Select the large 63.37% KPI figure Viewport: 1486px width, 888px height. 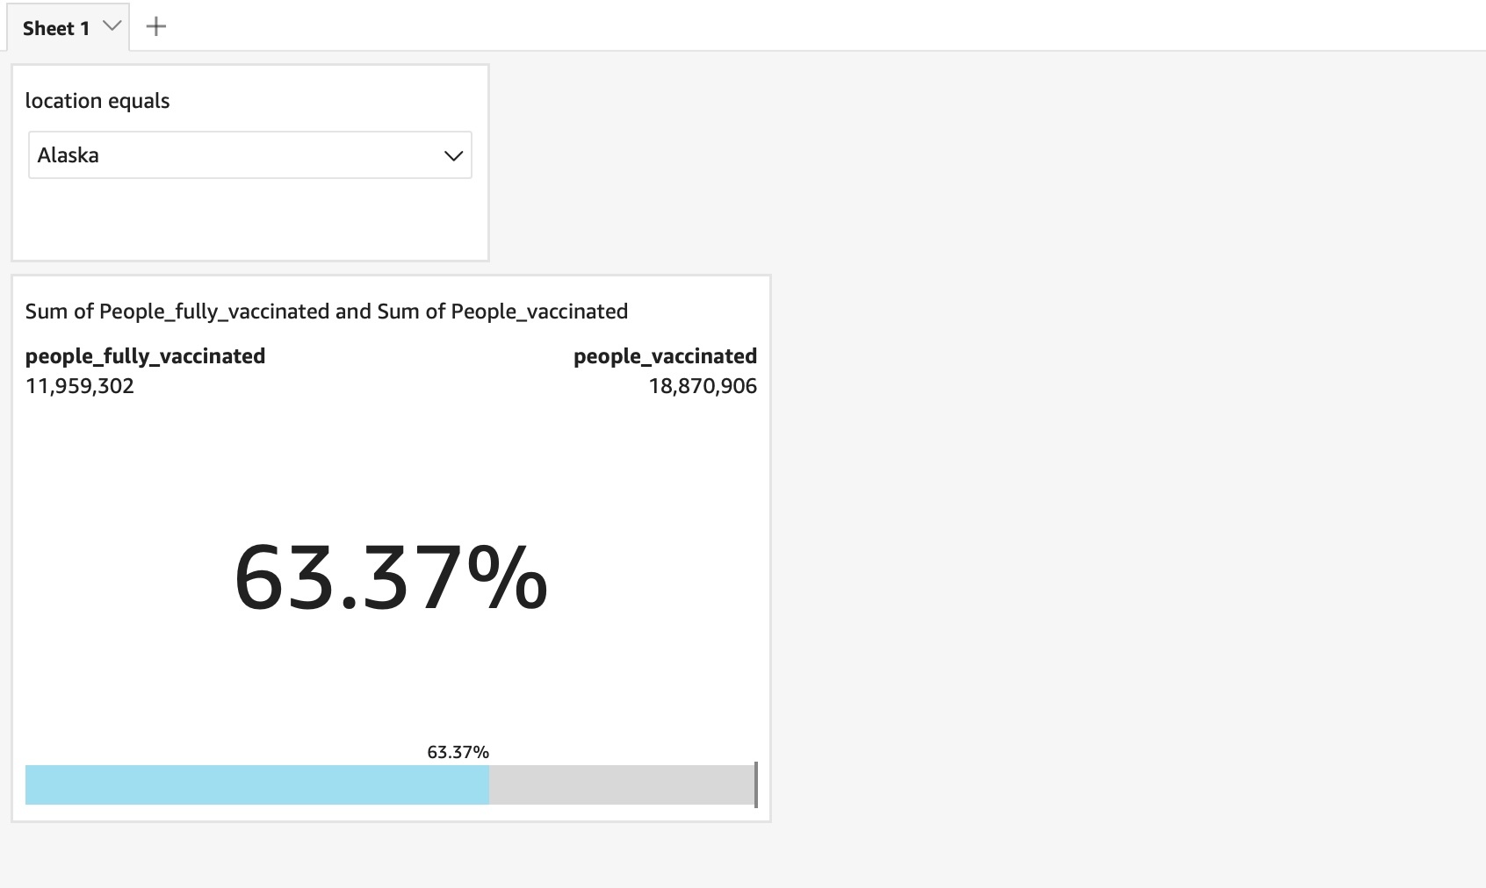[x=391, y=577]
